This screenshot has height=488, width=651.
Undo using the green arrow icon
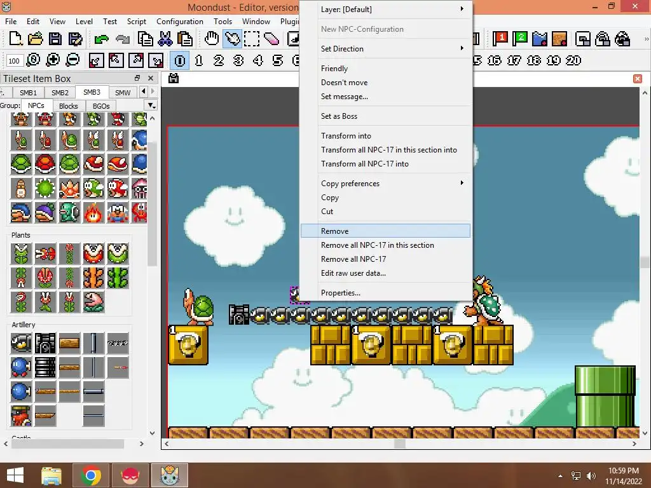(x=101, y=39)
